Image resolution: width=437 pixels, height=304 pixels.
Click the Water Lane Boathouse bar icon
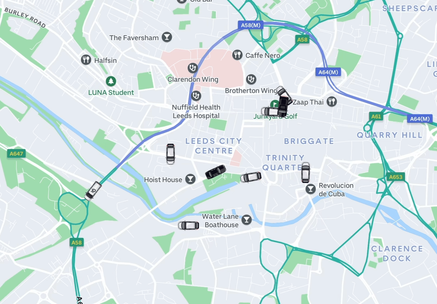tap(247, 220)
